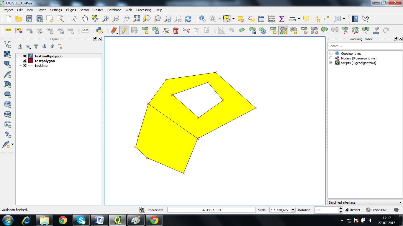The height and width of the screenshot is (226, 403).
Task: Select the Pan Map tool
Action: 85,19
